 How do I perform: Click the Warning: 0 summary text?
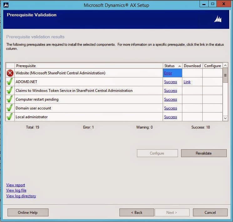144,127
